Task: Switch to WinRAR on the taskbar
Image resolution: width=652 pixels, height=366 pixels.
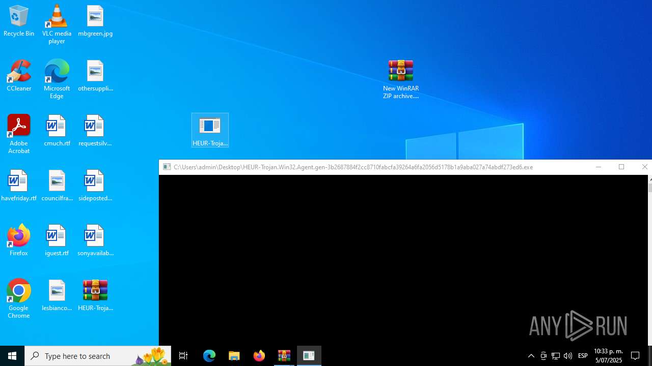Action: (284, 356)
